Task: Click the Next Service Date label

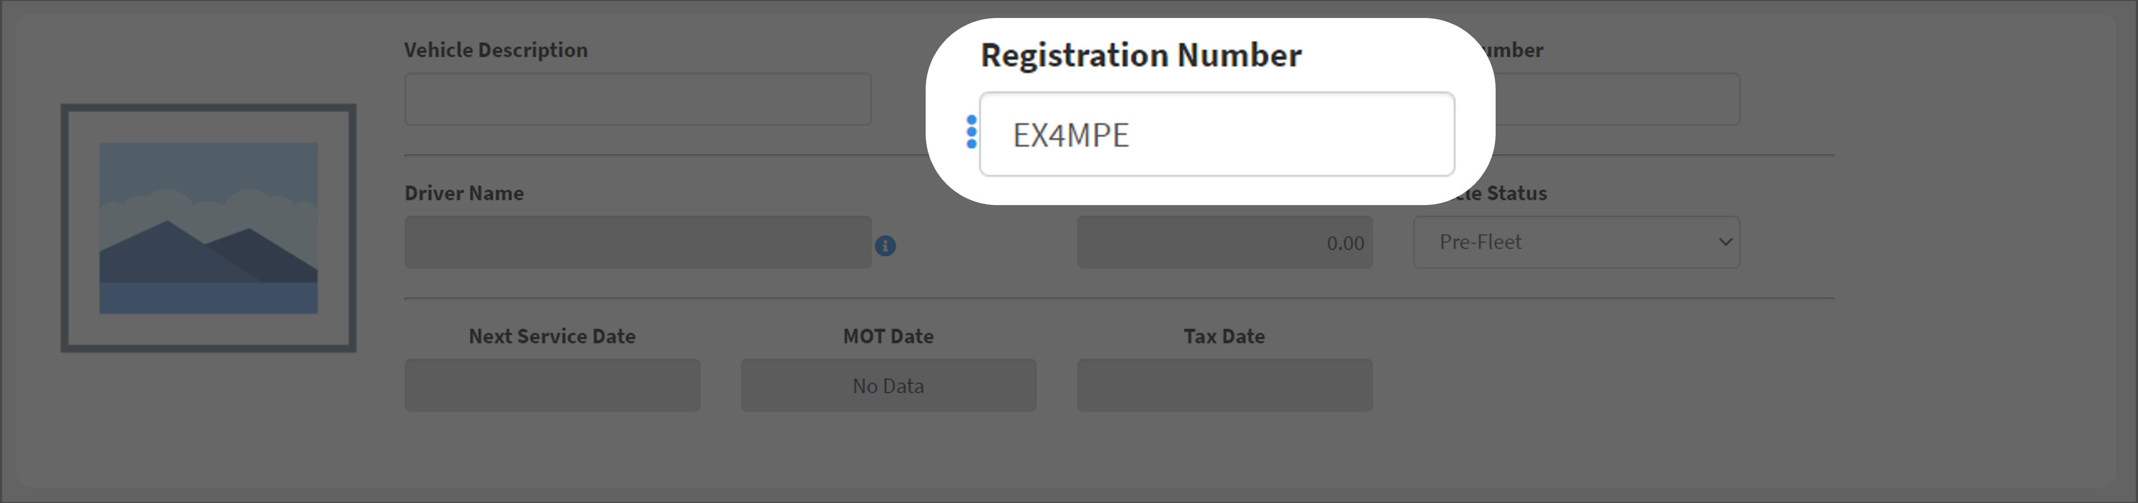Action: point(552,336)
